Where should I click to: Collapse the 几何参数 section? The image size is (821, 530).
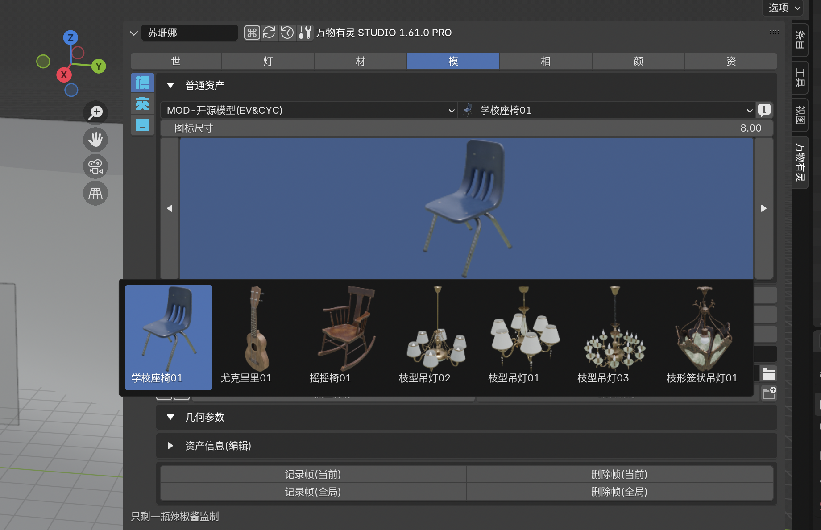(x=170, y=417)
